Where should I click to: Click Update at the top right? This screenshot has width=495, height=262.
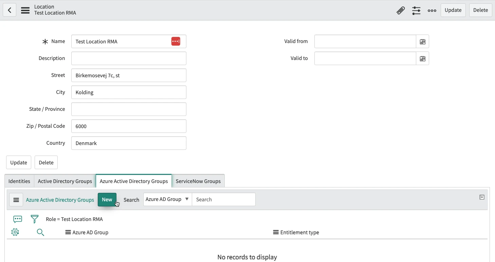[x=453, y=10]
